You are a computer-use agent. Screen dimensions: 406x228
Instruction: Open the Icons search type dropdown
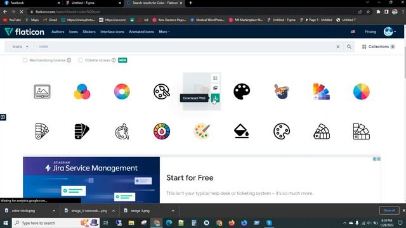[x=20, y=47]
